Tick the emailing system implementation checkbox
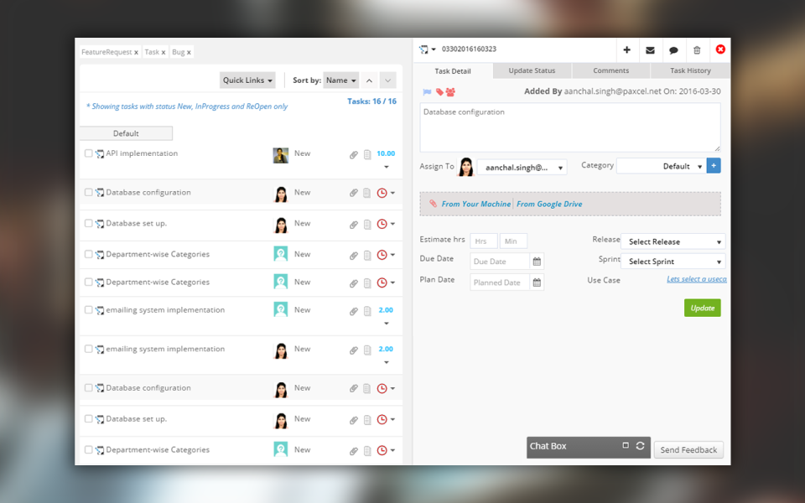805x503 pixels. click(x=87, y=309)
